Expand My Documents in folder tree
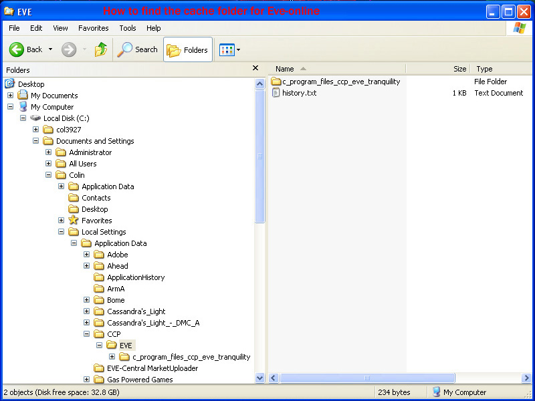The height and width of the screenshot is (401, 535). point(11,95)
